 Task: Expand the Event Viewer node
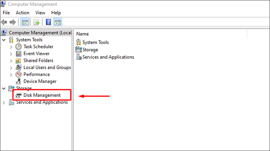click(11, 54)
